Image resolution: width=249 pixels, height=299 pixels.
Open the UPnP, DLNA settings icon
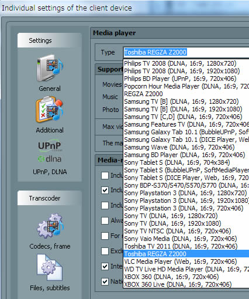point(50,151)
